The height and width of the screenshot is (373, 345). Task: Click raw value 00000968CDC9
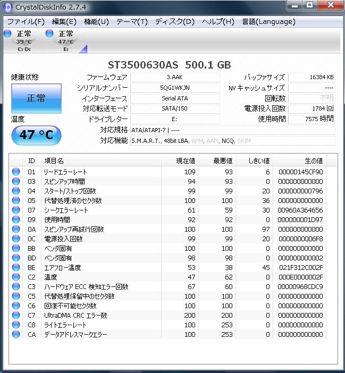click(x=300, y=286)
